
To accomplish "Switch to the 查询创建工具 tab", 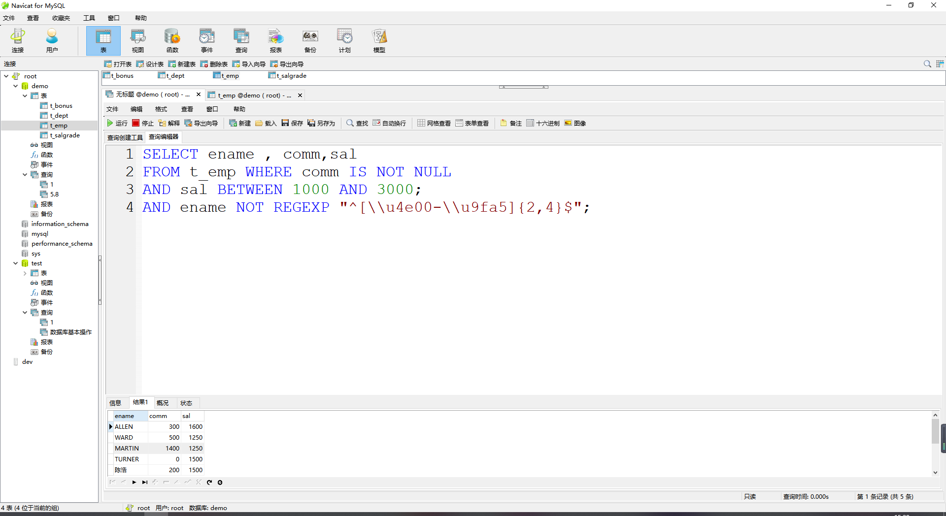I will click(125, 137).
